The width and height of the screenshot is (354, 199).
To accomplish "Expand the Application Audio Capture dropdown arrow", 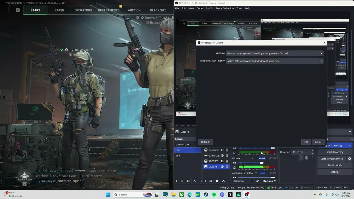I will click(256, 173).
